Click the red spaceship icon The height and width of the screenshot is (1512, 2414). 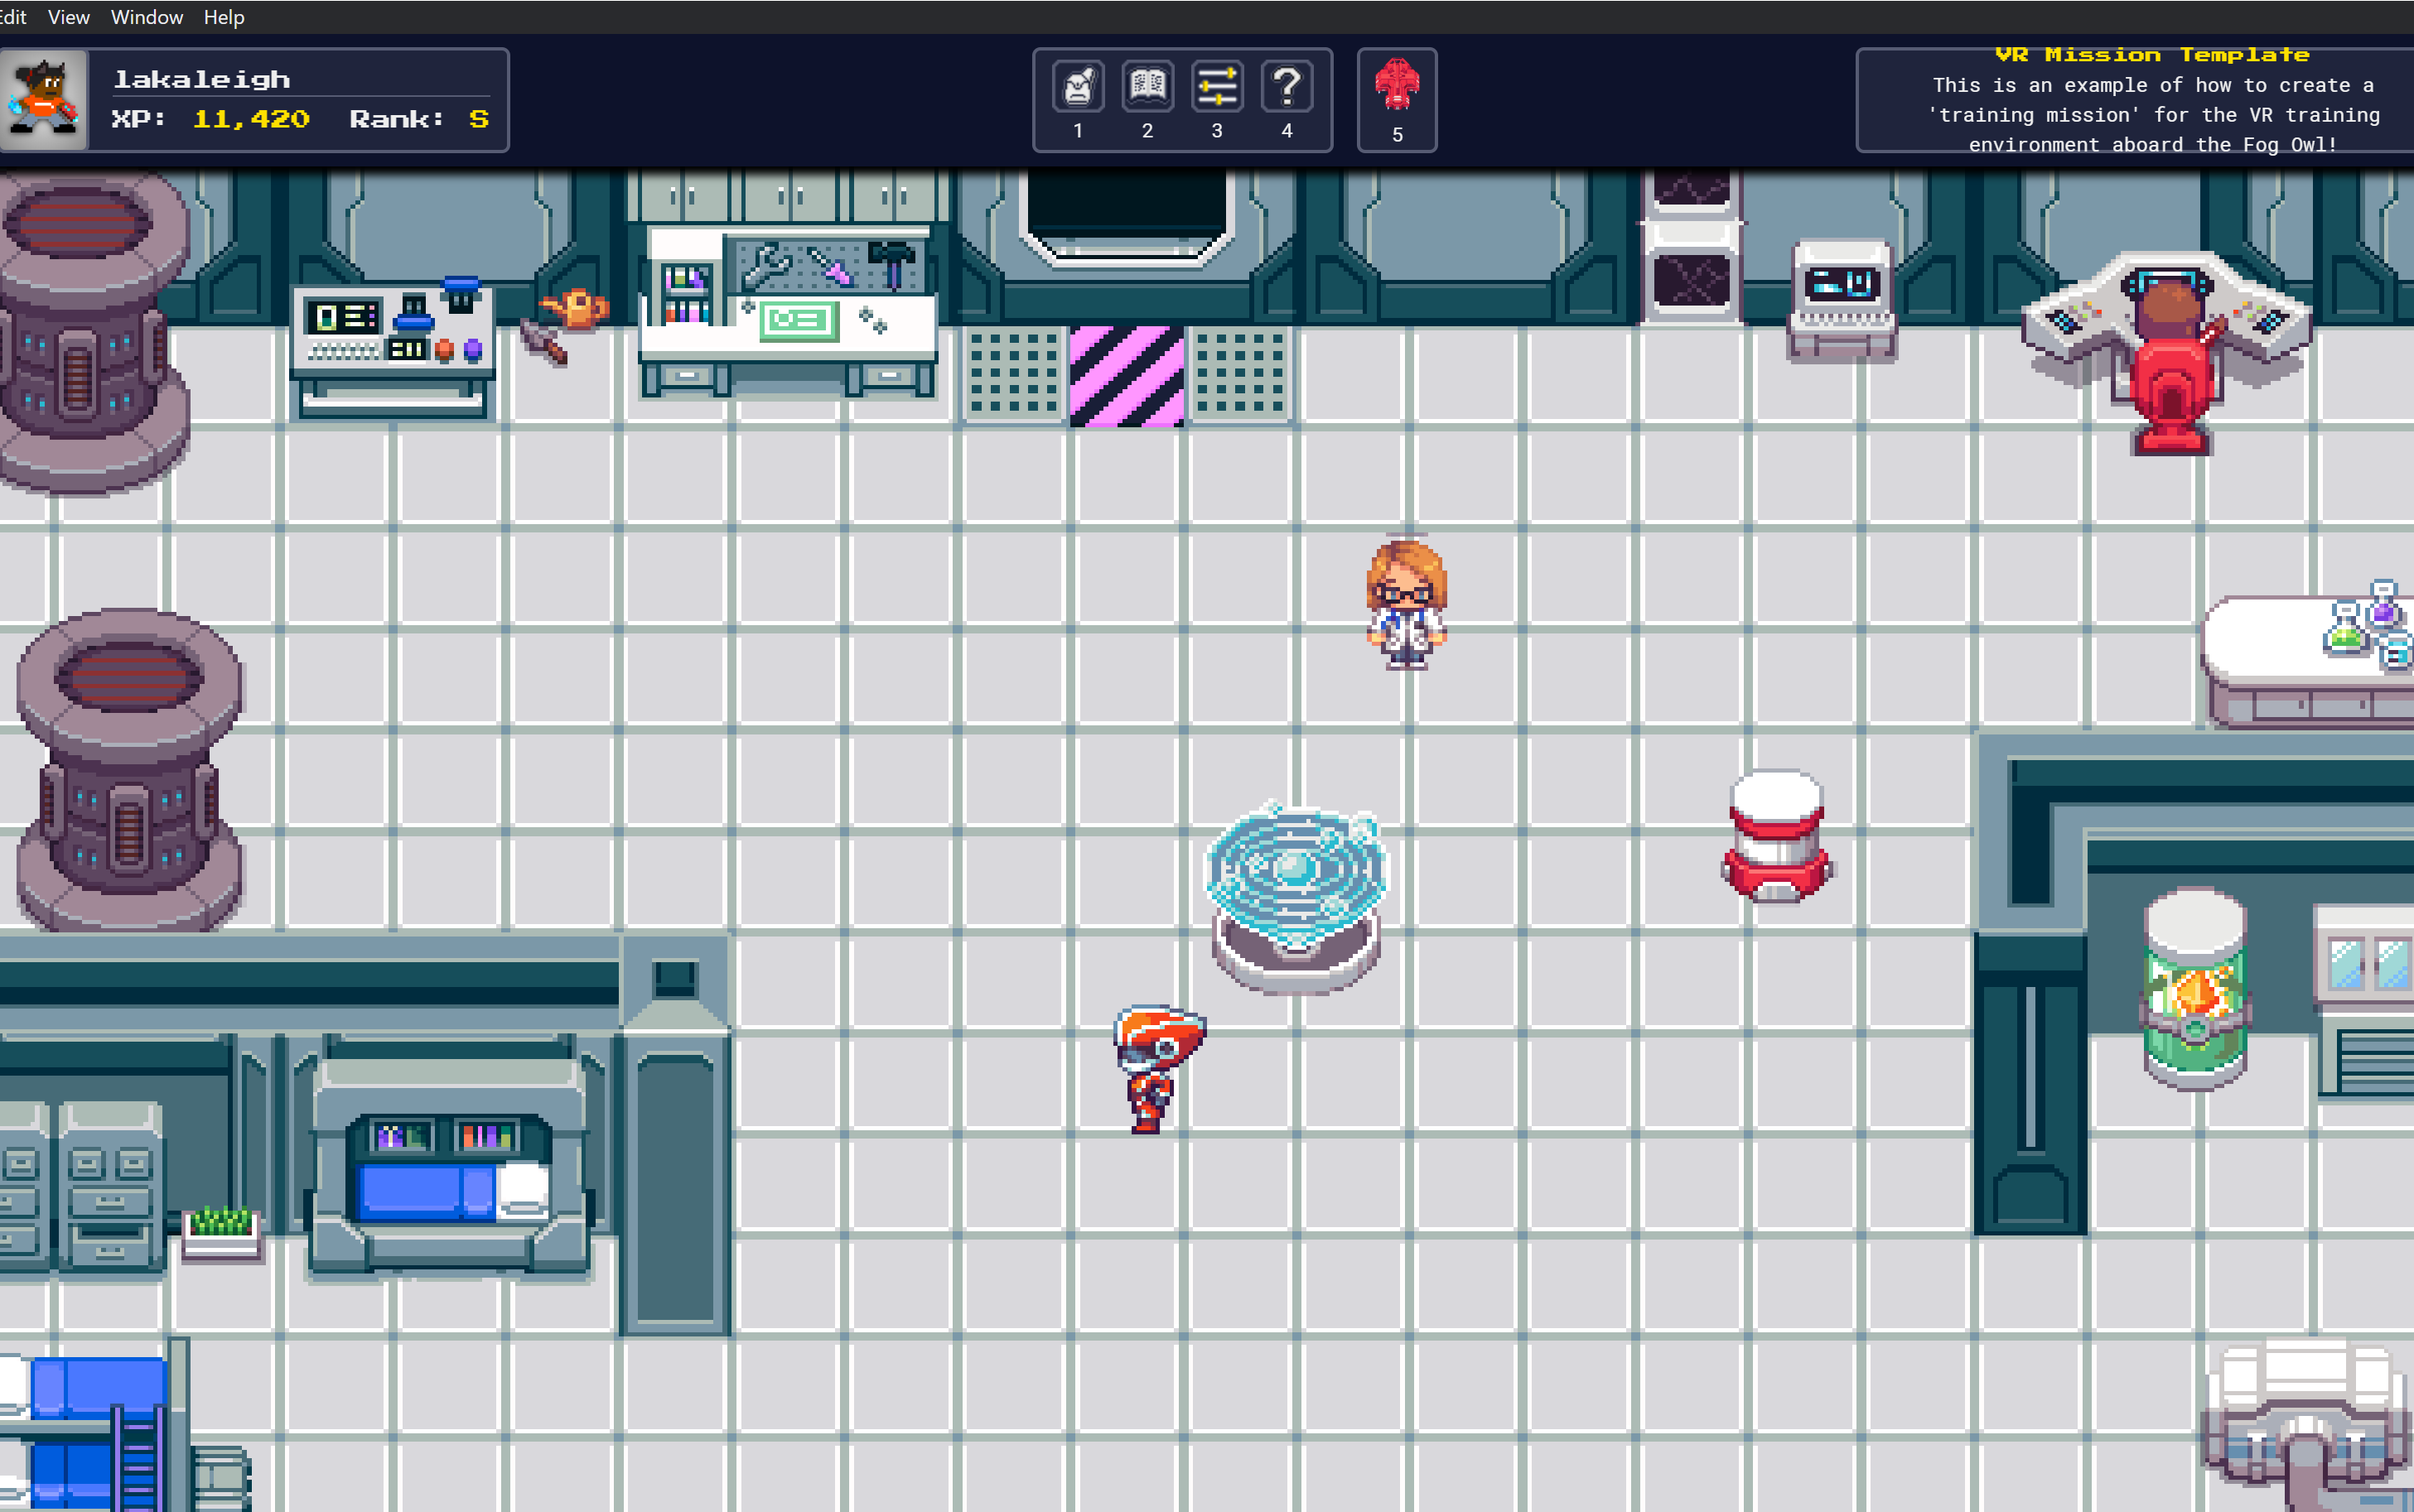click(1397, 86)
